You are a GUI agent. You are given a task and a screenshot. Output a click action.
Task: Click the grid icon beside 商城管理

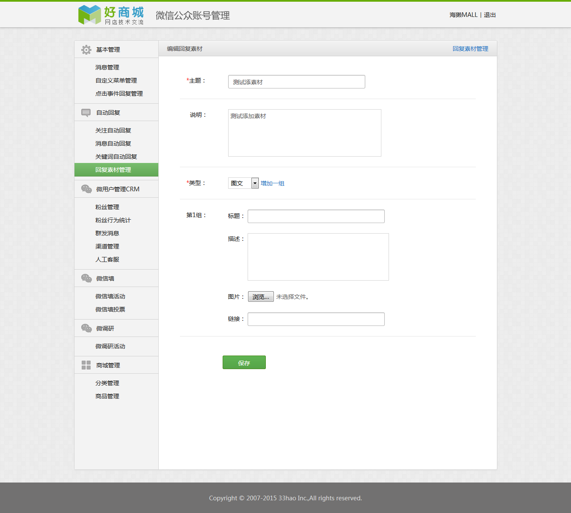tap(86, 365)
